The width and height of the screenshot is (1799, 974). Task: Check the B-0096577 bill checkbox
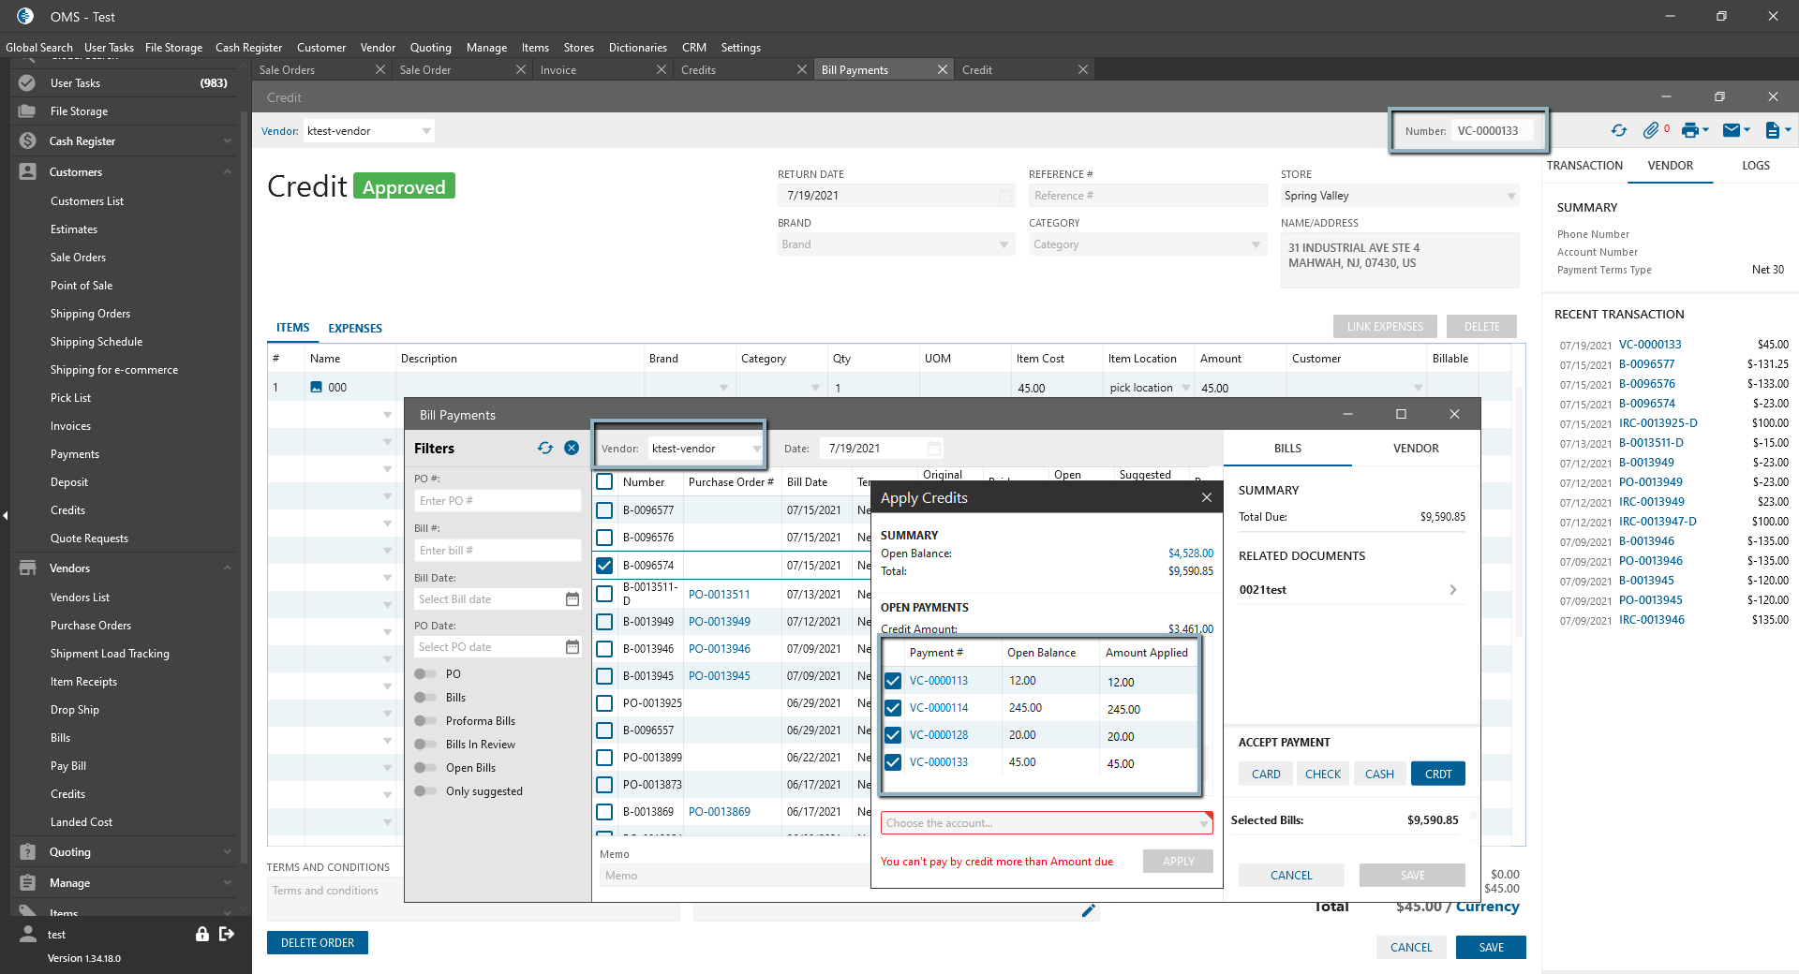604,510
